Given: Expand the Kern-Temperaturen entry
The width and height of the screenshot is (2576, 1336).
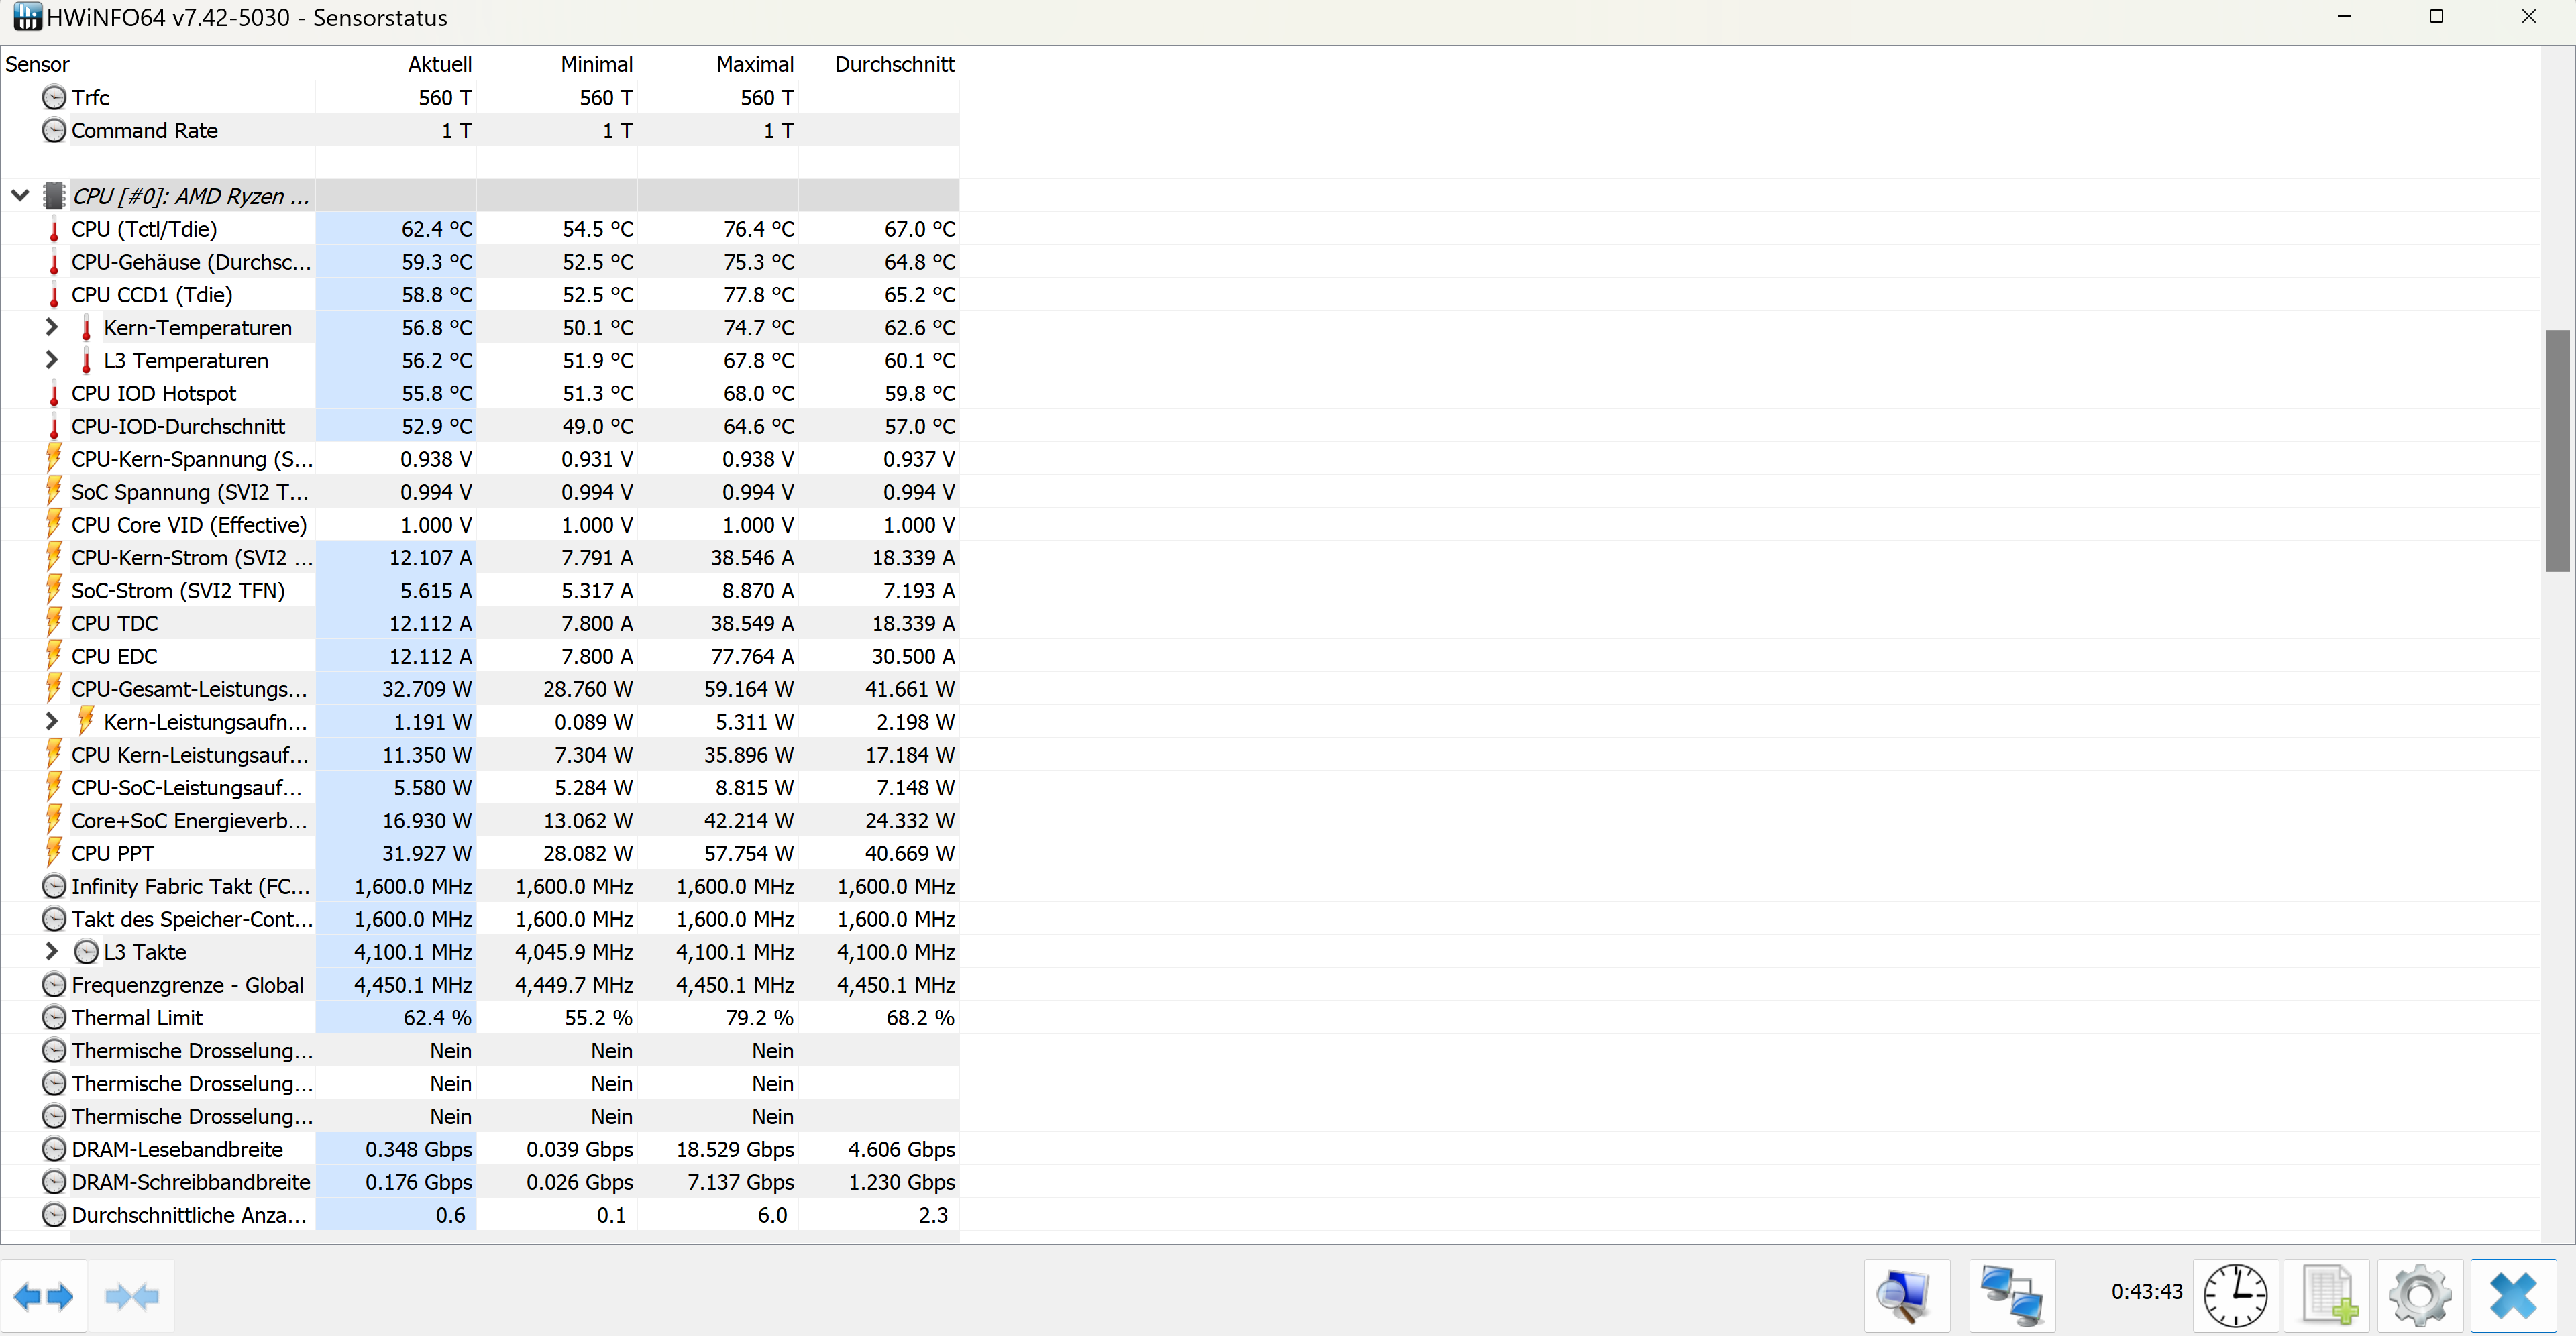Looking at the screenshot, I should (x=51, y=327).
